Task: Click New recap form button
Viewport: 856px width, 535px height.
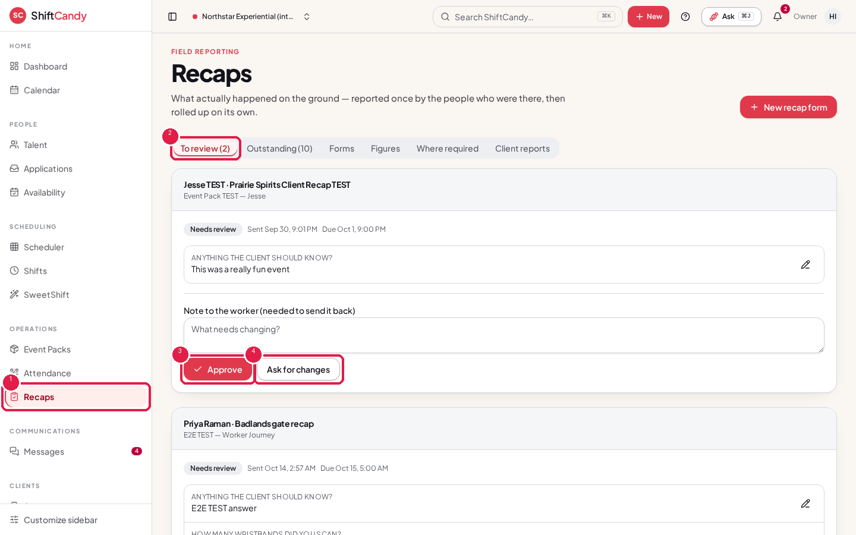Action: 788,107
